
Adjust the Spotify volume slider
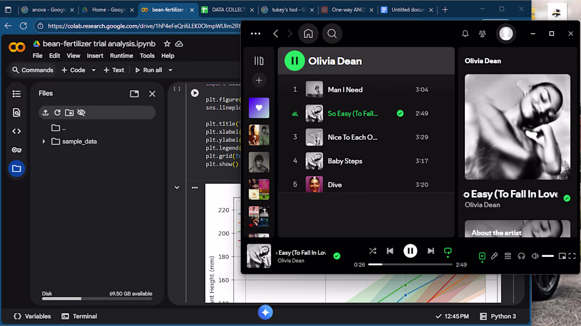(548, 256)
